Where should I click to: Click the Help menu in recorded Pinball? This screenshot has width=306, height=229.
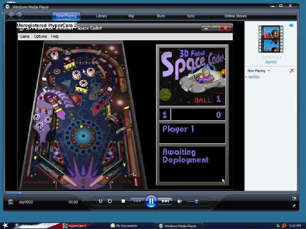tap(55, 36)
